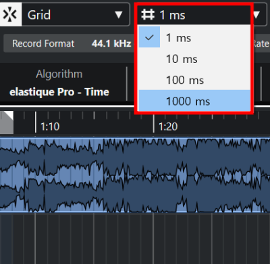The image size is (270, 264).
Task: Click the arrow right of the grid dropdown
Action: pyautogui.click(x=256, y=15)
